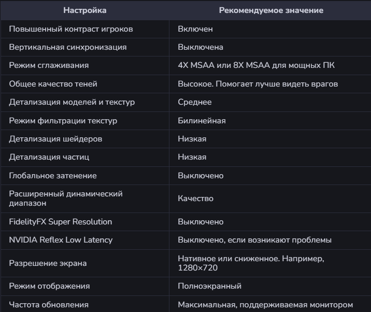Select the "NVIDIA Reflex Low Latency" cell

pyautogui.click(x=61, y=240)
